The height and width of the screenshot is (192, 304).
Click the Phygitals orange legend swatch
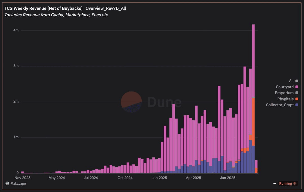(x=297, y=99)
